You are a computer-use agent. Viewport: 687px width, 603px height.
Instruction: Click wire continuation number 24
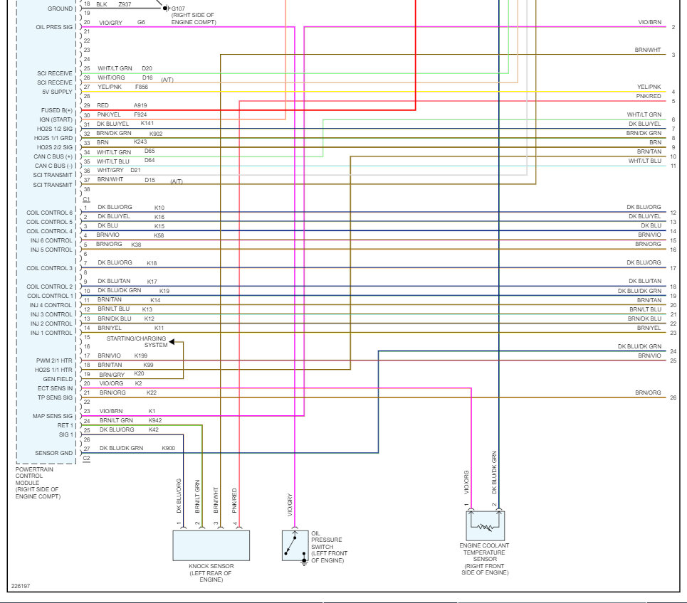pos(673,351)
